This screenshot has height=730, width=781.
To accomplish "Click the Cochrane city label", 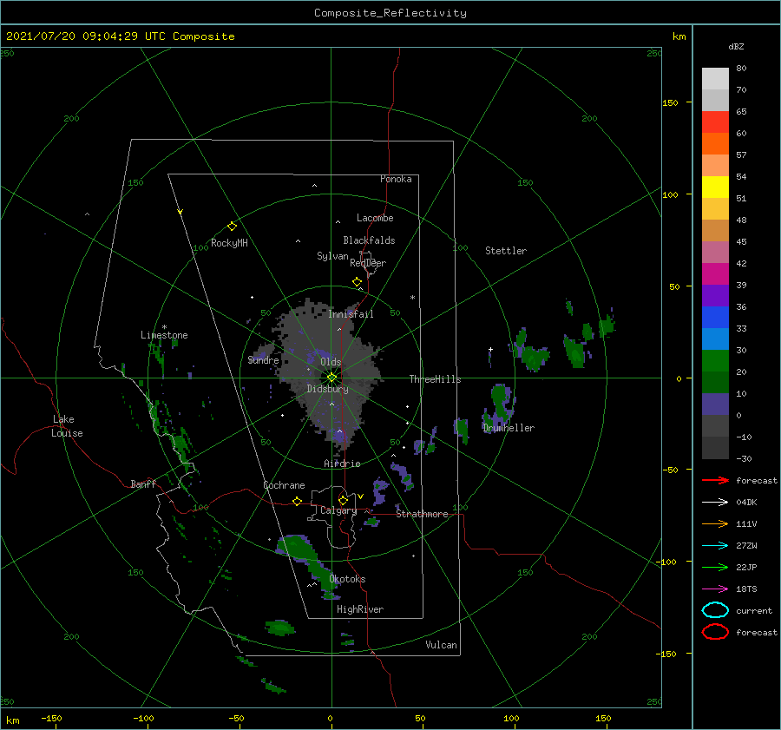I will tap(284, 485).
